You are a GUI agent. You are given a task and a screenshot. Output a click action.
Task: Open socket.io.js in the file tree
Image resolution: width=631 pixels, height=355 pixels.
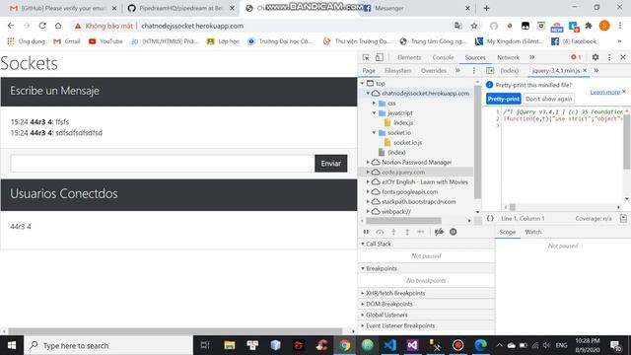407,142
